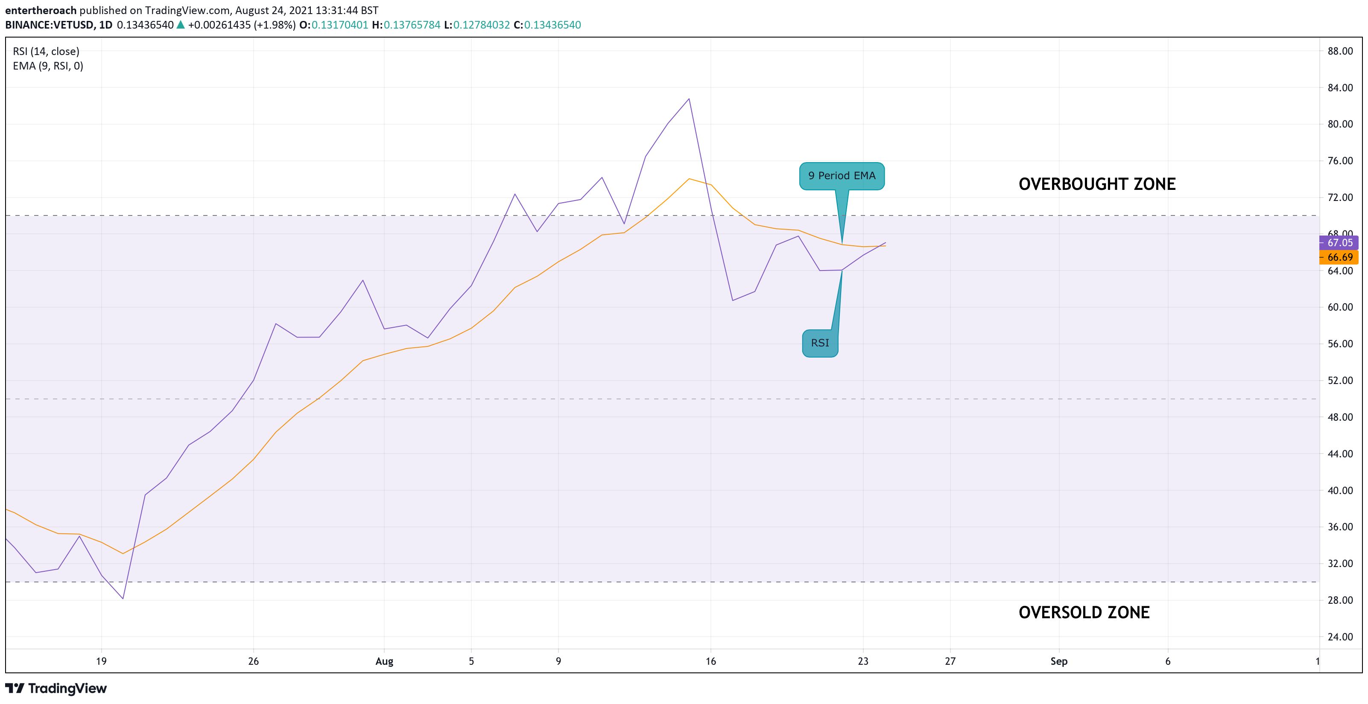1368x704 pixels.
Task: Click the BINANCE:VETUSD, 1D symbol title
Action: (x=59, y=25)
